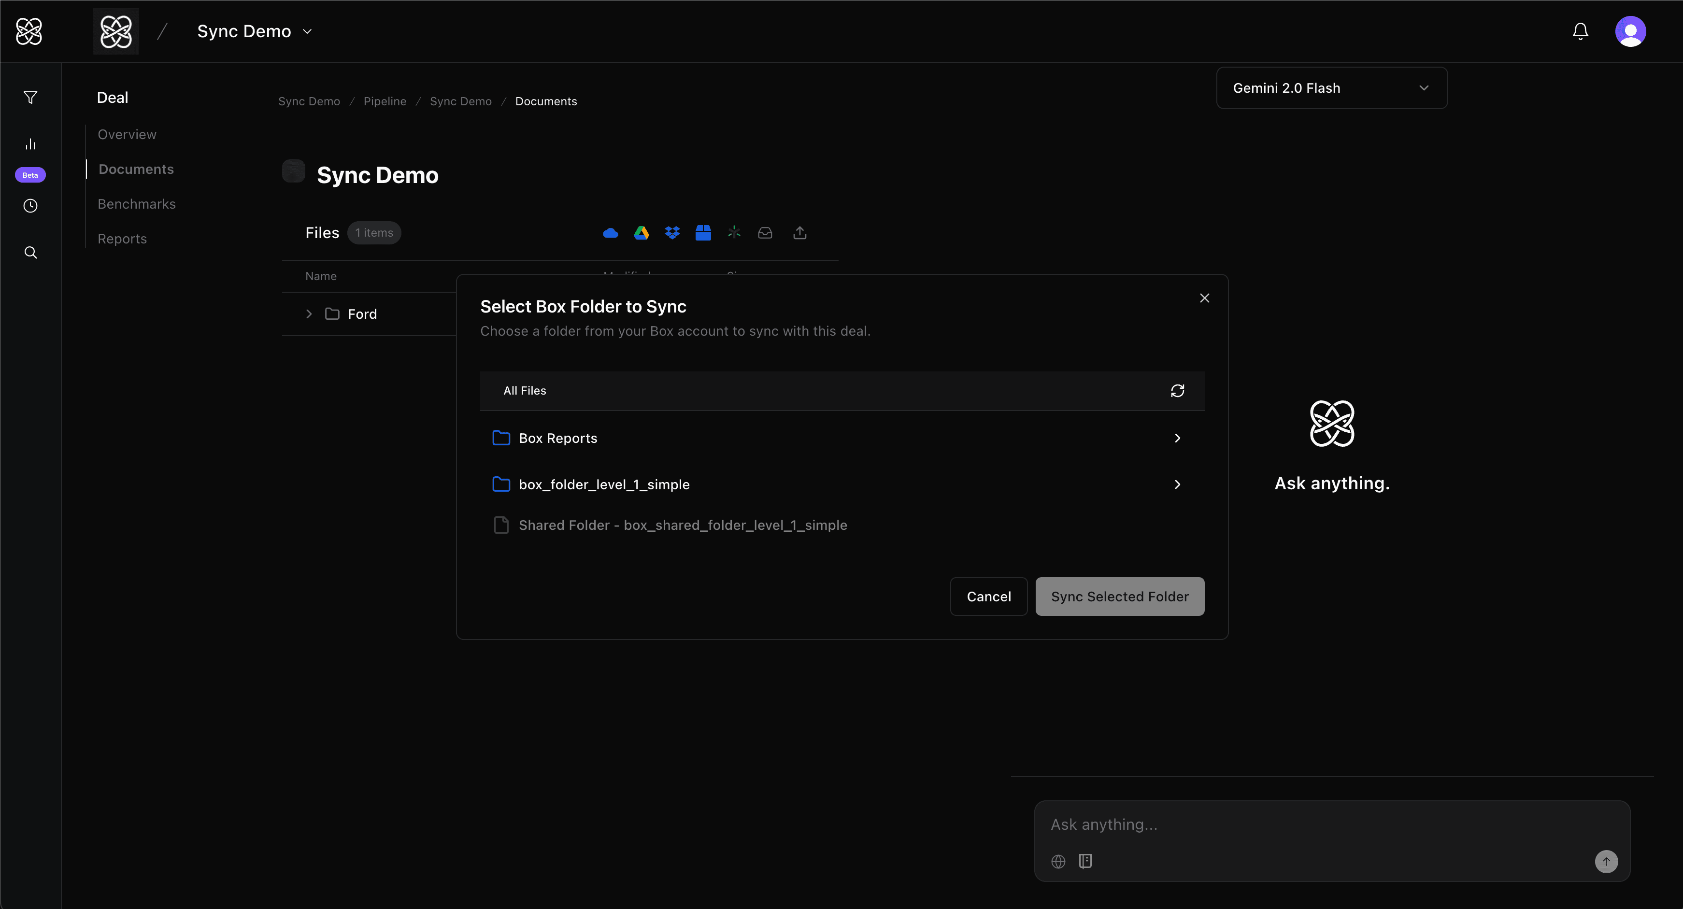Go to the Reports section

click(122, 239)
